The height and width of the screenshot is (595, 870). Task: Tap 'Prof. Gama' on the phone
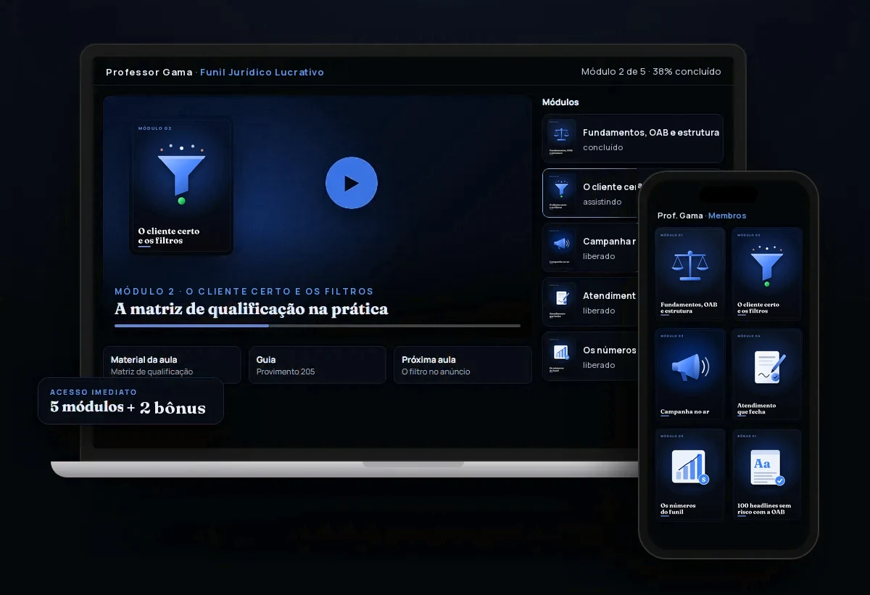680,216
